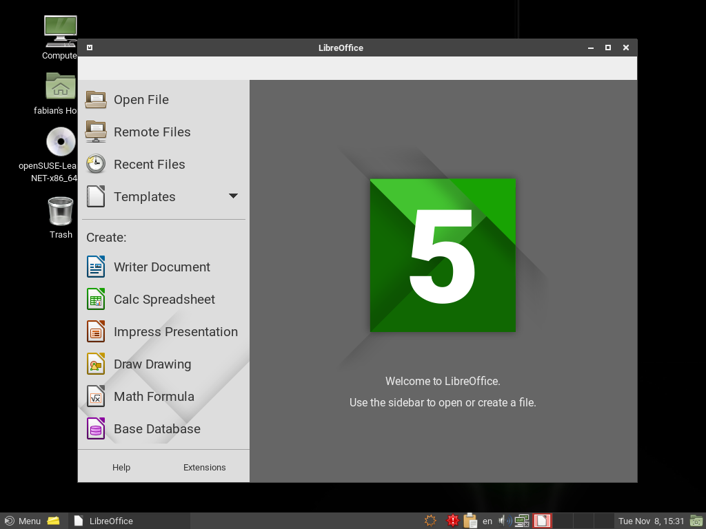
Task: Switch the 'en' keyboard layout indicator
Action: pos(487,521)
